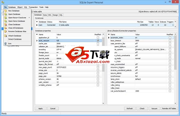Uncheck Modified checkbox for auto_vacuum
Image resolution: width=180 pixels, height=116 pixels.
coord(98,41)
